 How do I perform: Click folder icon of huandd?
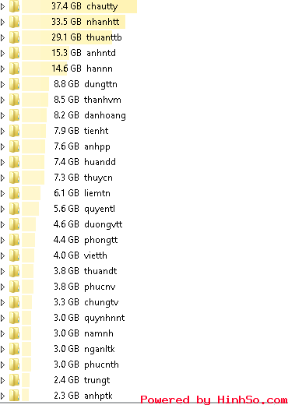coord(14,162)
